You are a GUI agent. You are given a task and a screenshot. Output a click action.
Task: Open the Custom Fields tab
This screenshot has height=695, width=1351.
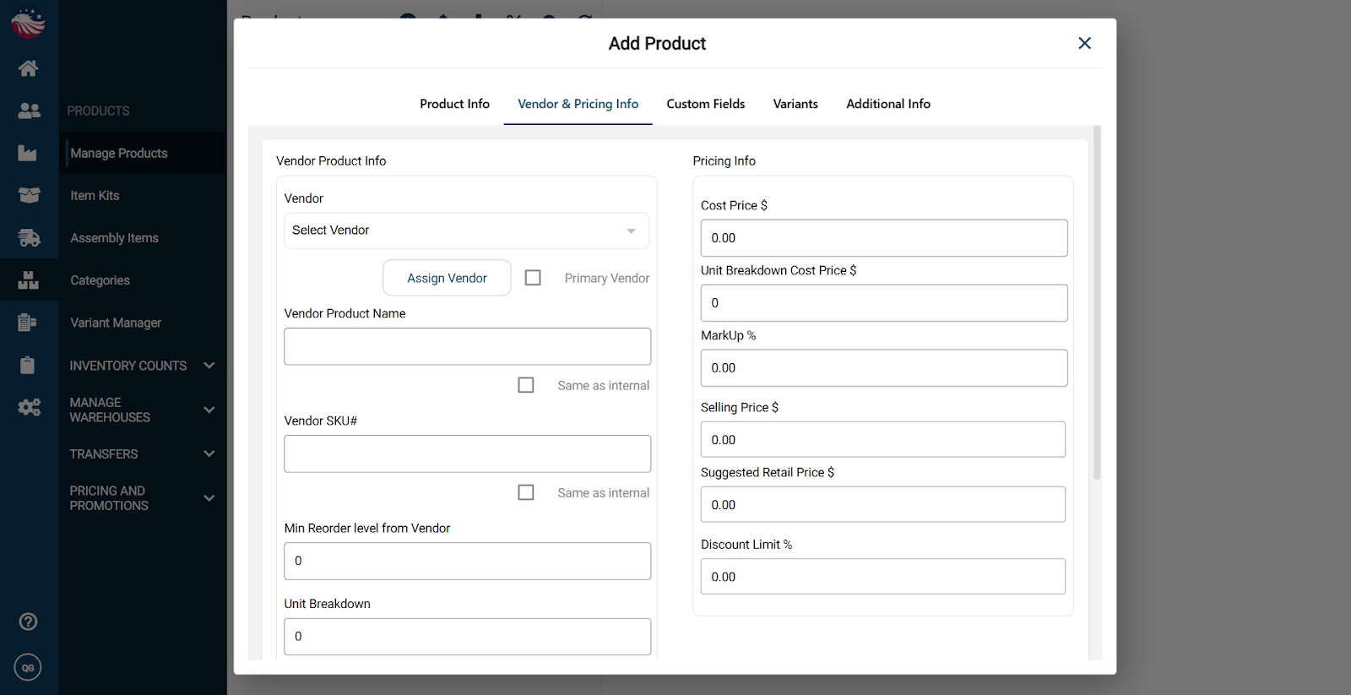point(705,104)
